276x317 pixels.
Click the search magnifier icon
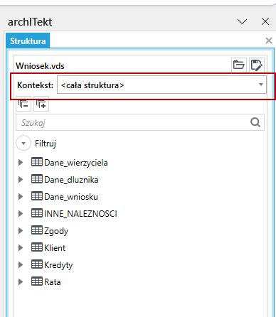click(255, 122)
